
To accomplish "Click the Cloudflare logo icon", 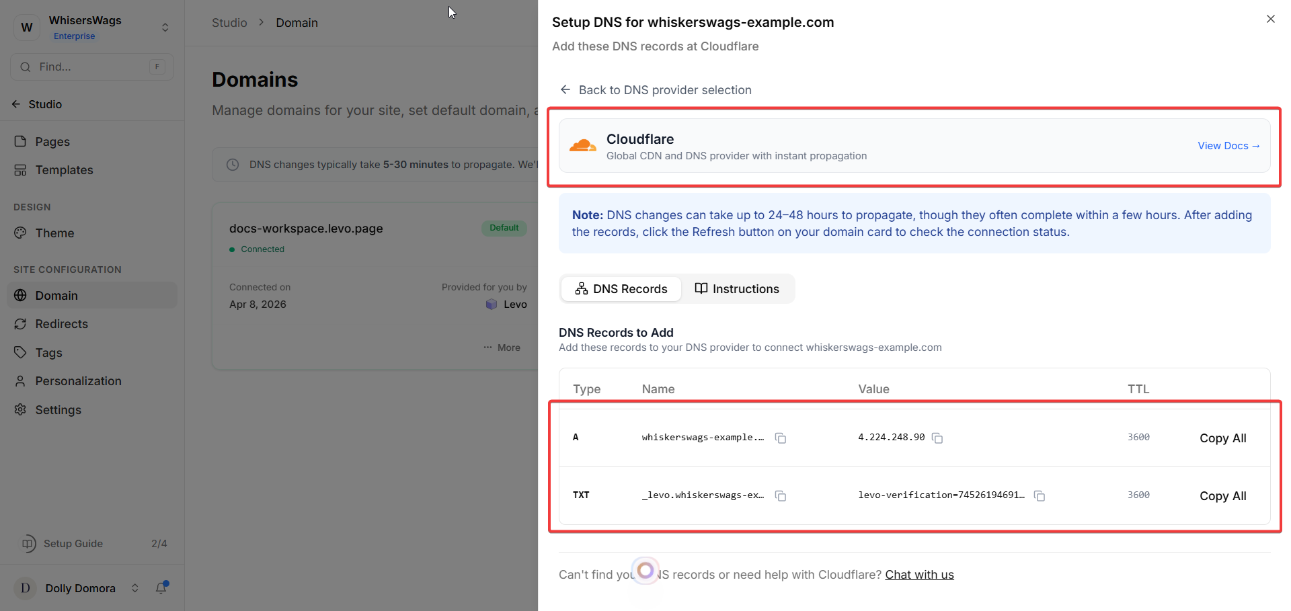I will 582,146.
